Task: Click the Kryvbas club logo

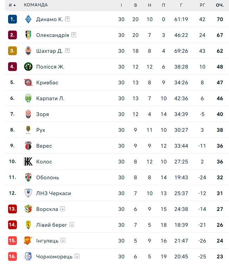Action: [28, 83]
